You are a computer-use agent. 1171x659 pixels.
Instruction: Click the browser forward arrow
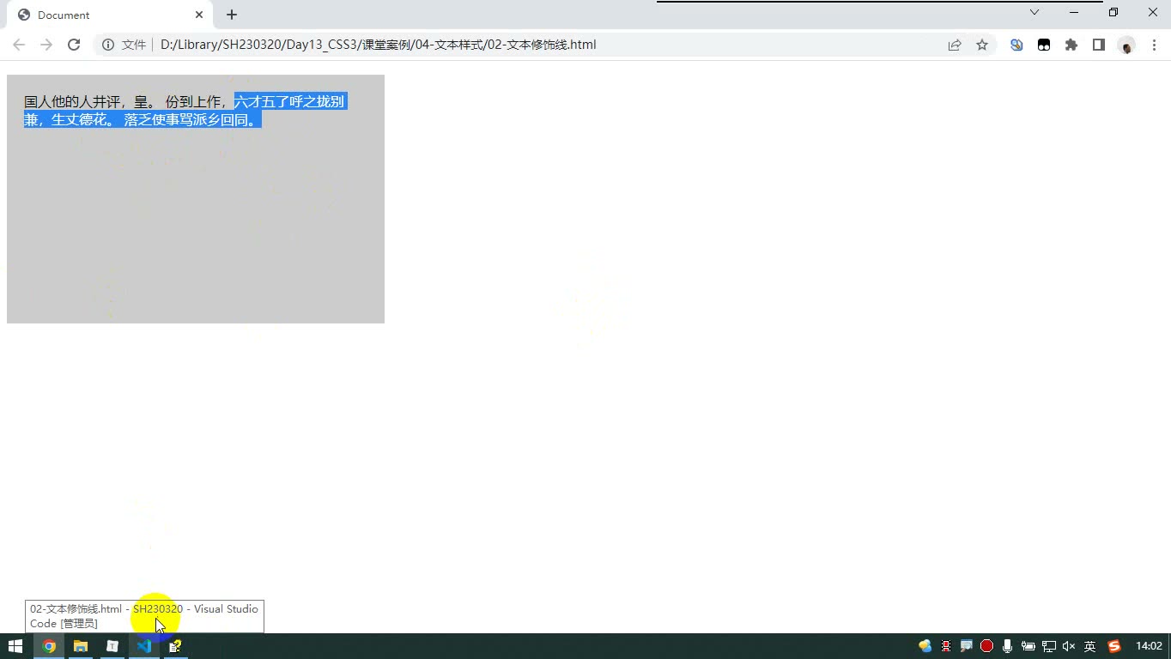click(x=46, y=45)
